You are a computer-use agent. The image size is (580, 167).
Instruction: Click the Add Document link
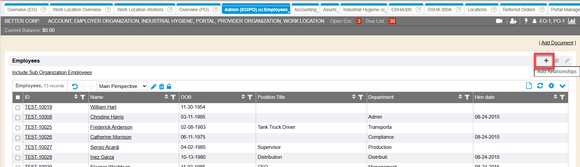click(x=557, y=43)
